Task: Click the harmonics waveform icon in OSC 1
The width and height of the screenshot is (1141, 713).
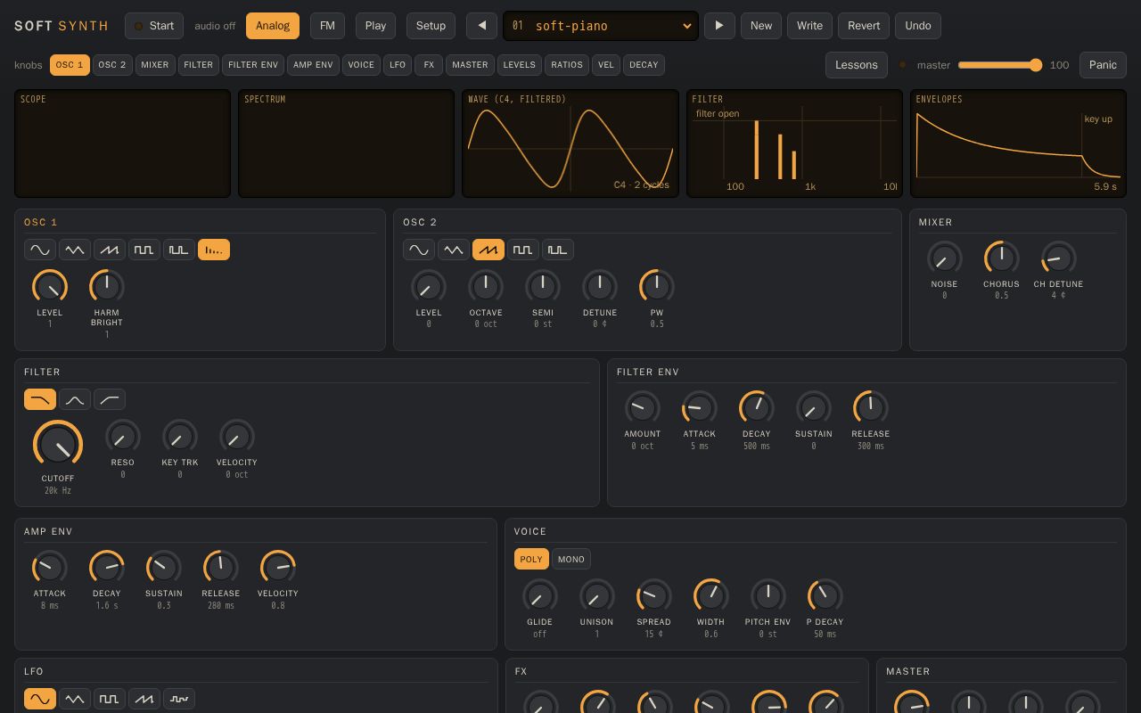Action: 214,250
